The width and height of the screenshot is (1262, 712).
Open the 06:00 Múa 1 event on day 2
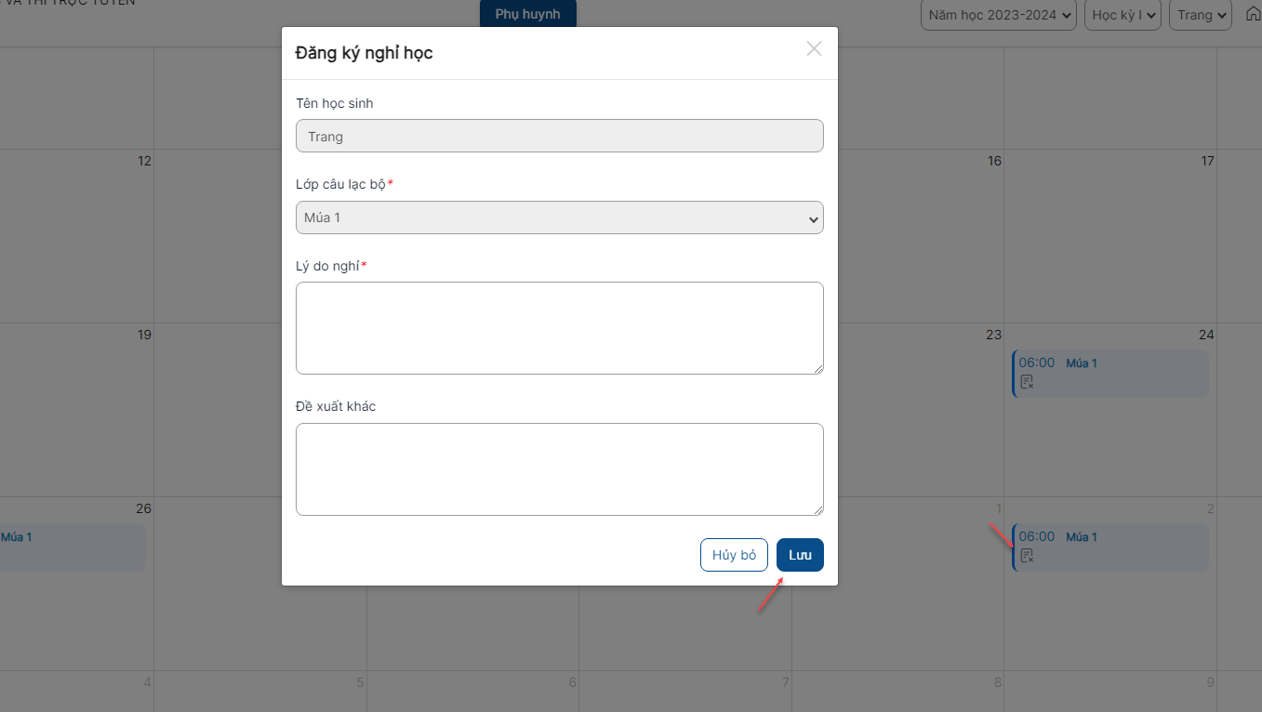tap(1110, 547)
